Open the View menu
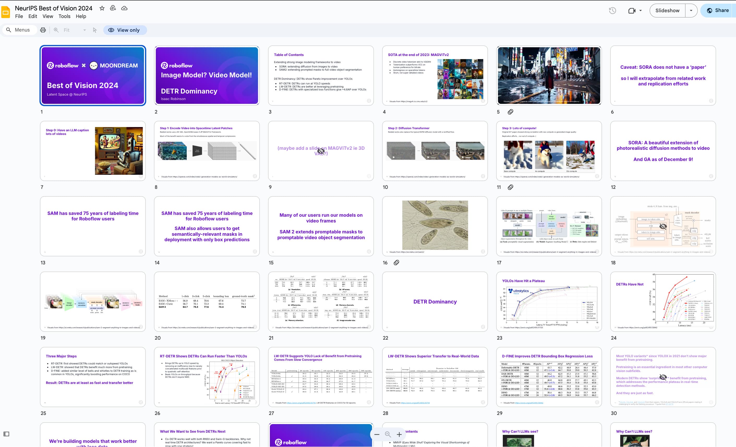This screenshot has height=447, width=736. (x=48, y=16)
